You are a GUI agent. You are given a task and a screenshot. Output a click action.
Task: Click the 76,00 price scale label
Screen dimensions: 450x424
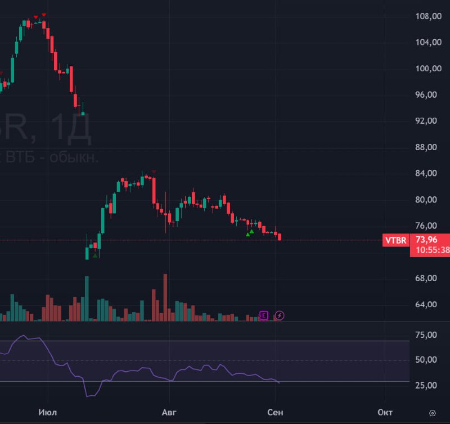426,225
